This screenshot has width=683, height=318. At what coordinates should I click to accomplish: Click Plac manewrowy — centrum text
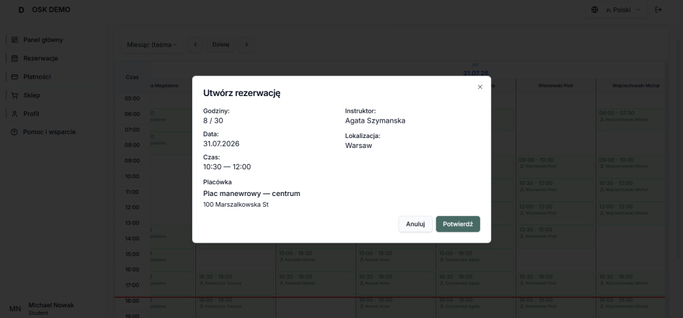pos(251,193)
